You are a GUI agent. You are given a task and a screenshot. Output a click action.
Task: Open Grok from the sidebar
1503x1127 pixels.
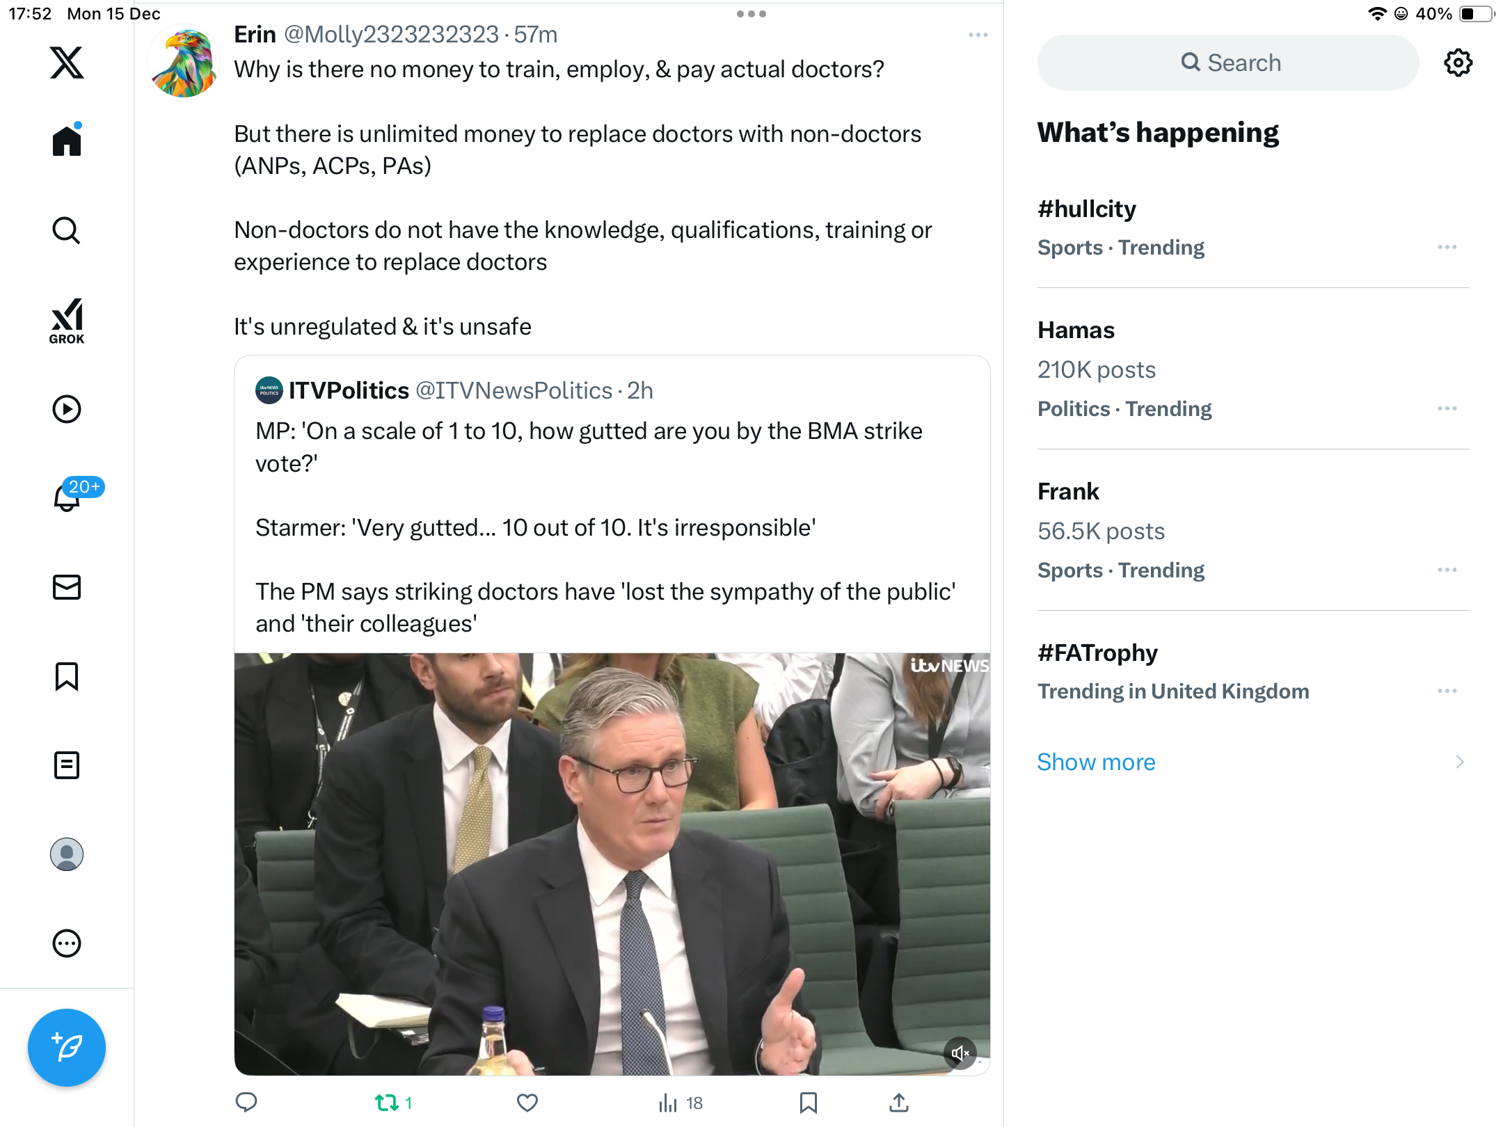pyautogui.click(x=67, y=321)
